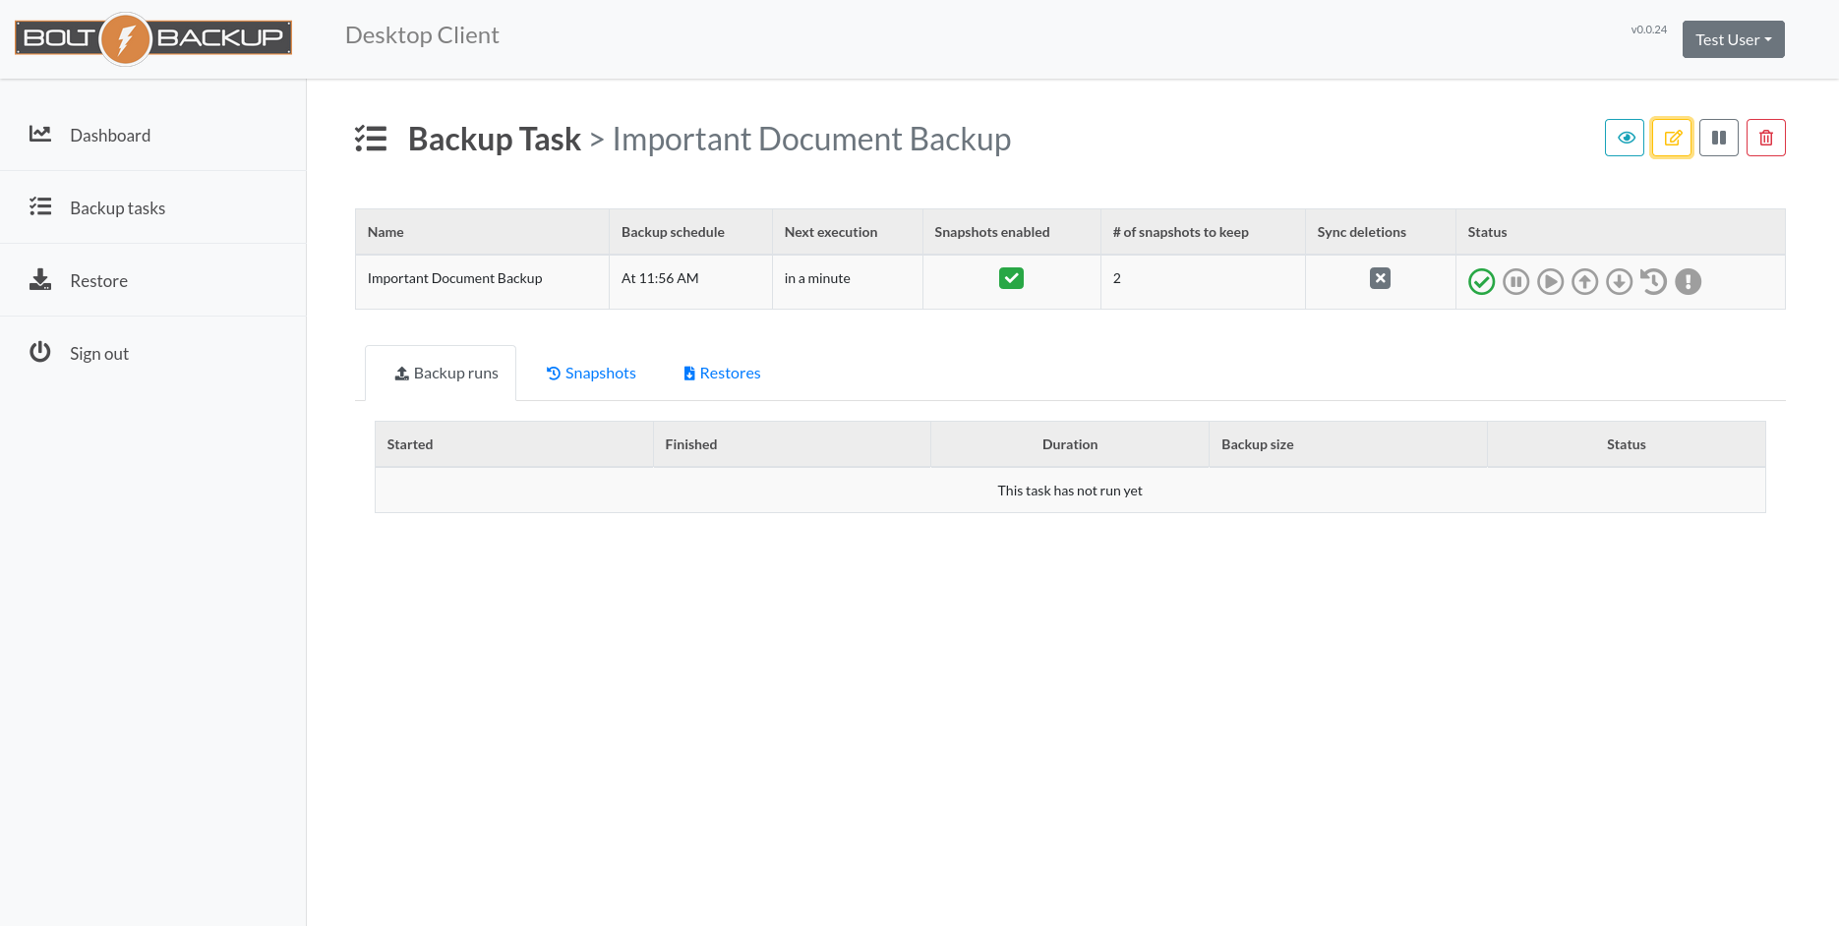Go to Restore in the sidebar
This screenshot has width=1839, height=926.
click(98, 281)
